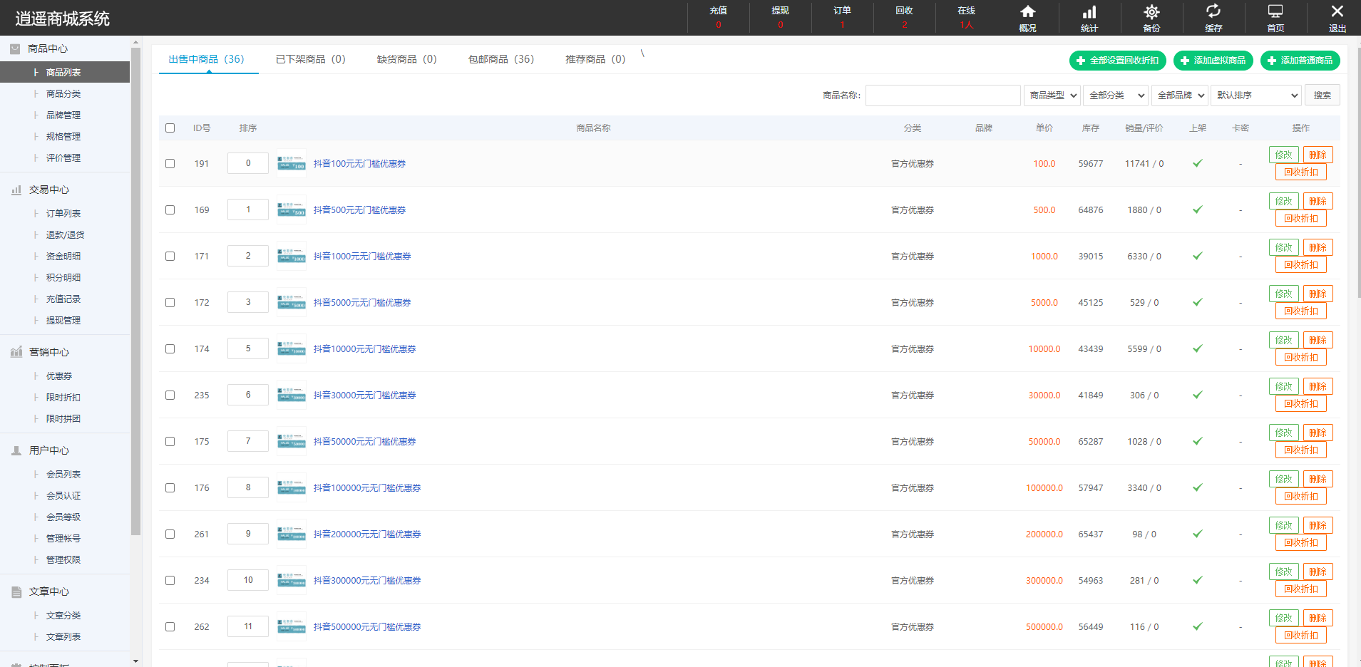Open the 统计 statistics icon
Viewport: 1361px width, 667px height.
pos(1089,17)
